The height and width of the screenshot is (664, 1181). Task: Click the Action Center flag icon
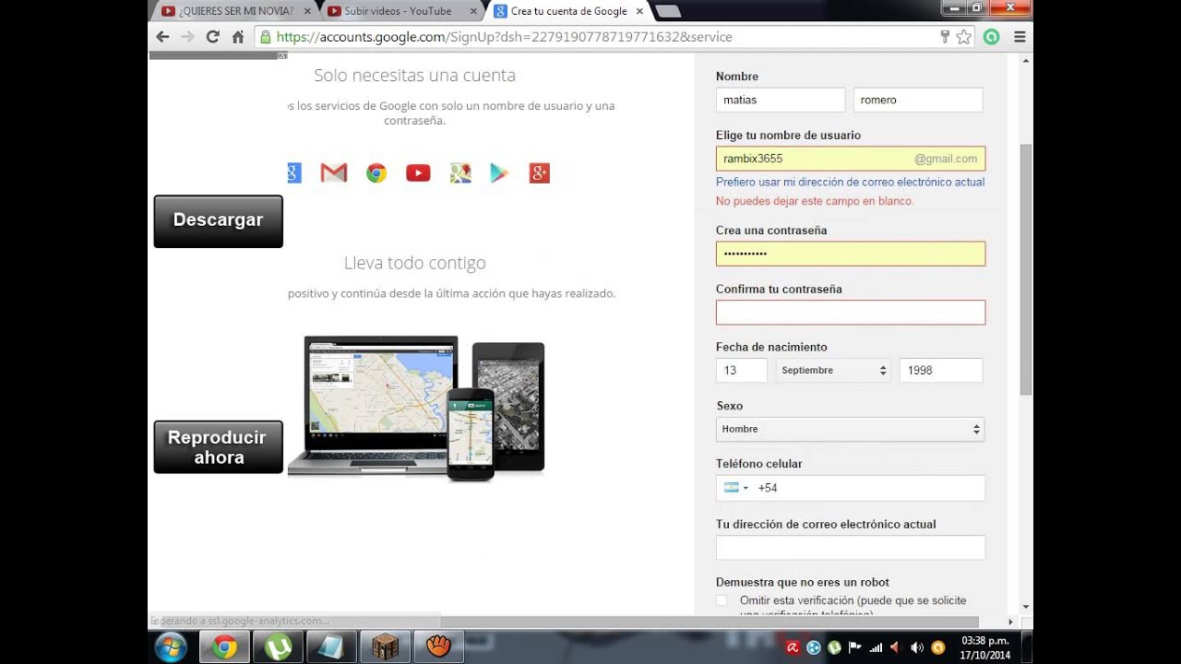tap(854, 647)
